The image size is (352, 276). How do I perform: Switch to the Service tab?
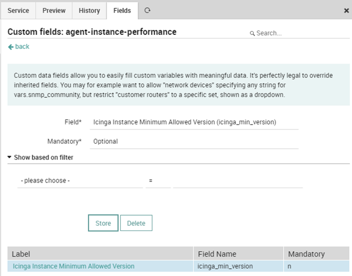click(x=18, y=11)
